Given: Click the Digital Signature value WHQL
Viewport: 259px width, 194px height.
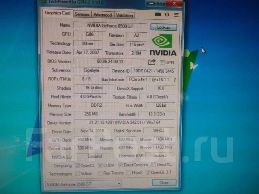Looking at the screenshot, I should click(159, 131).
